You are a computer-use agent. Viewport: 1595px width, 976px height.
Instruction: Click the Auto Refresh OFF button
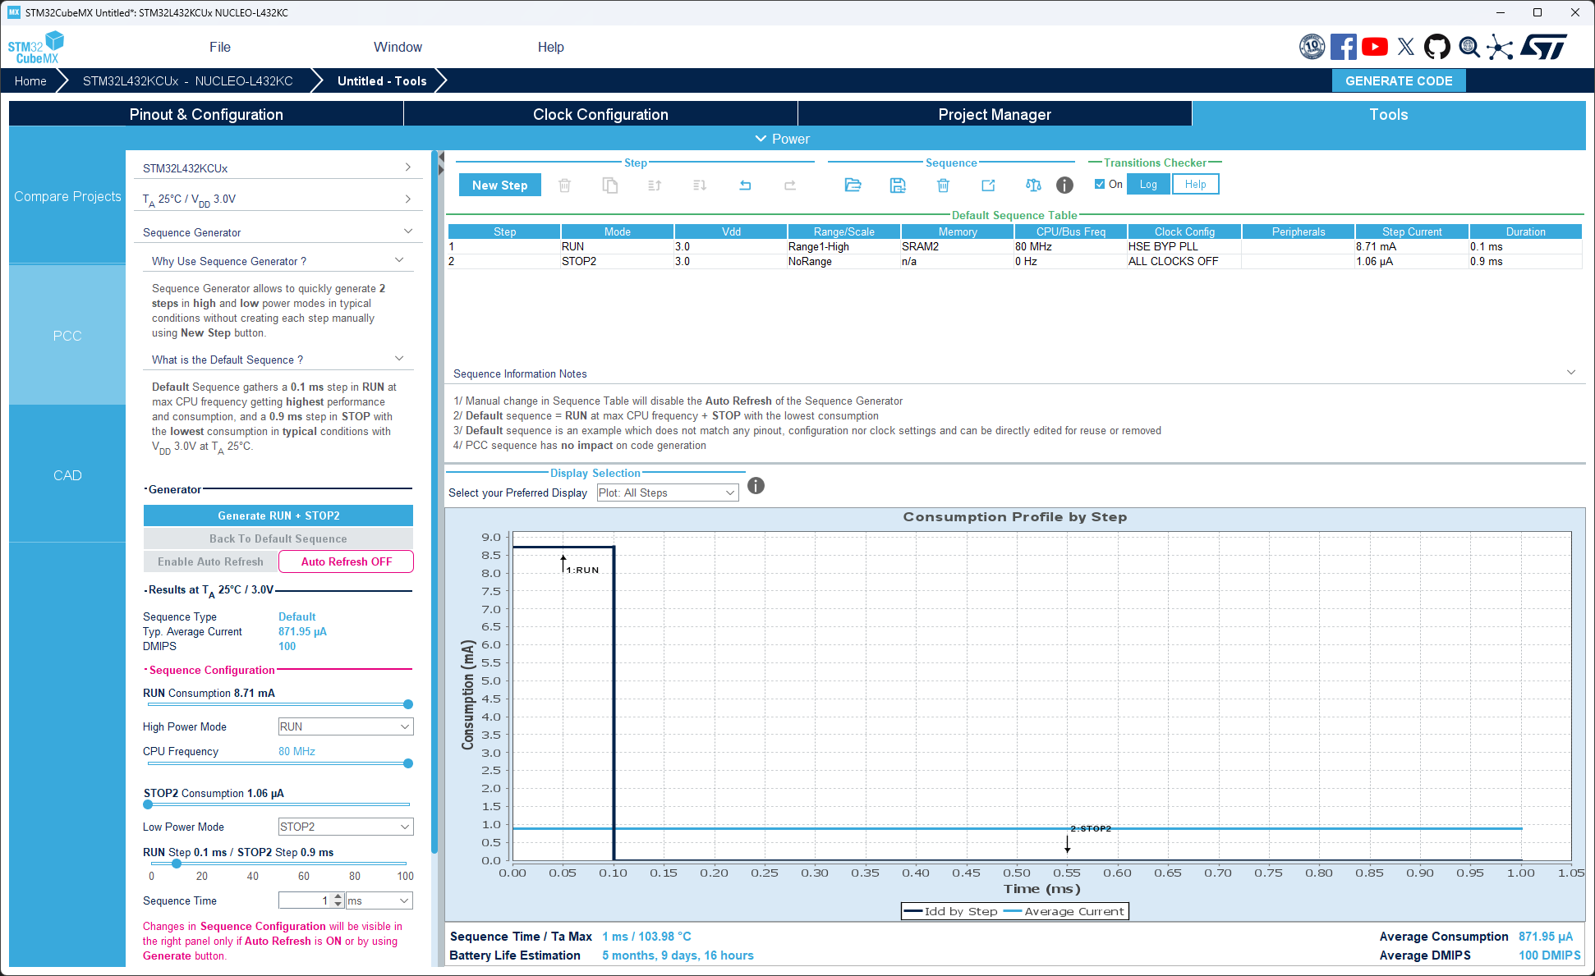coord(346,561)
